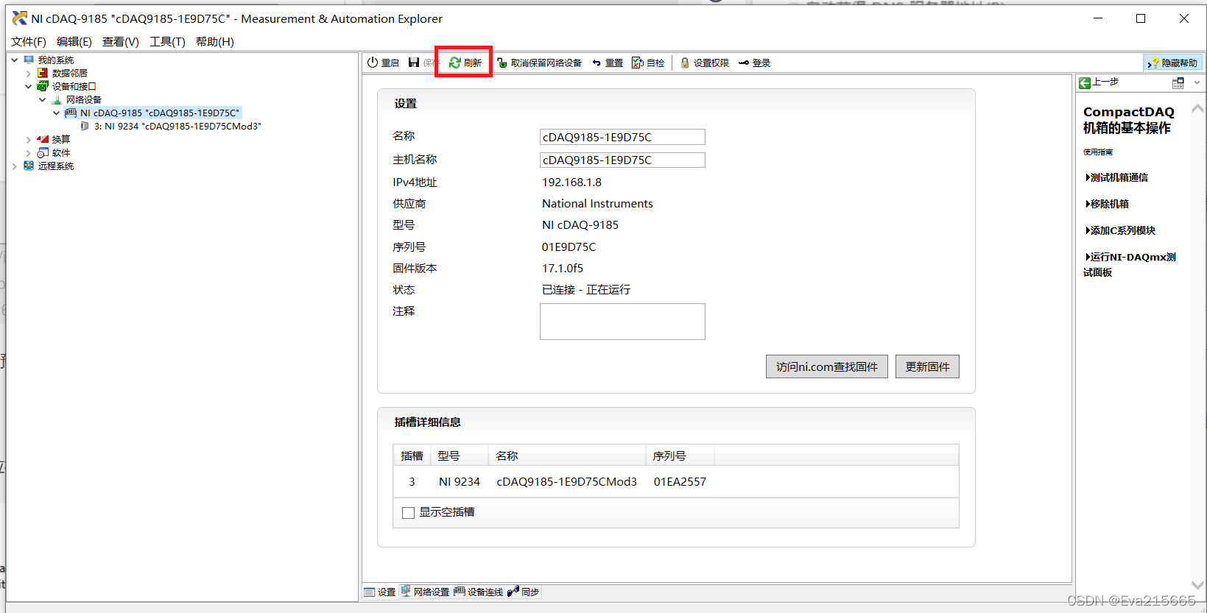Click into the 名称 input field
Image resolution: width=1207 pixels, height=613 pixels.
(622, 137)
